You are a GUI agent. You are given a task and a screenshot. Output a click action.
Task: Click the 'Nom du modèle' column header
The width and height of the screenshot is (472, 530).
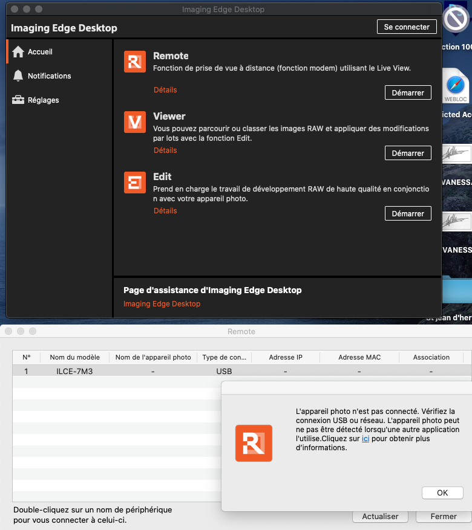click(x=75, y=357)
